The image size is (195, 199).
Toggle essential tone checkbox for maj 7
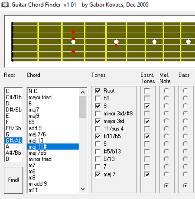click(x=147, y=174)
